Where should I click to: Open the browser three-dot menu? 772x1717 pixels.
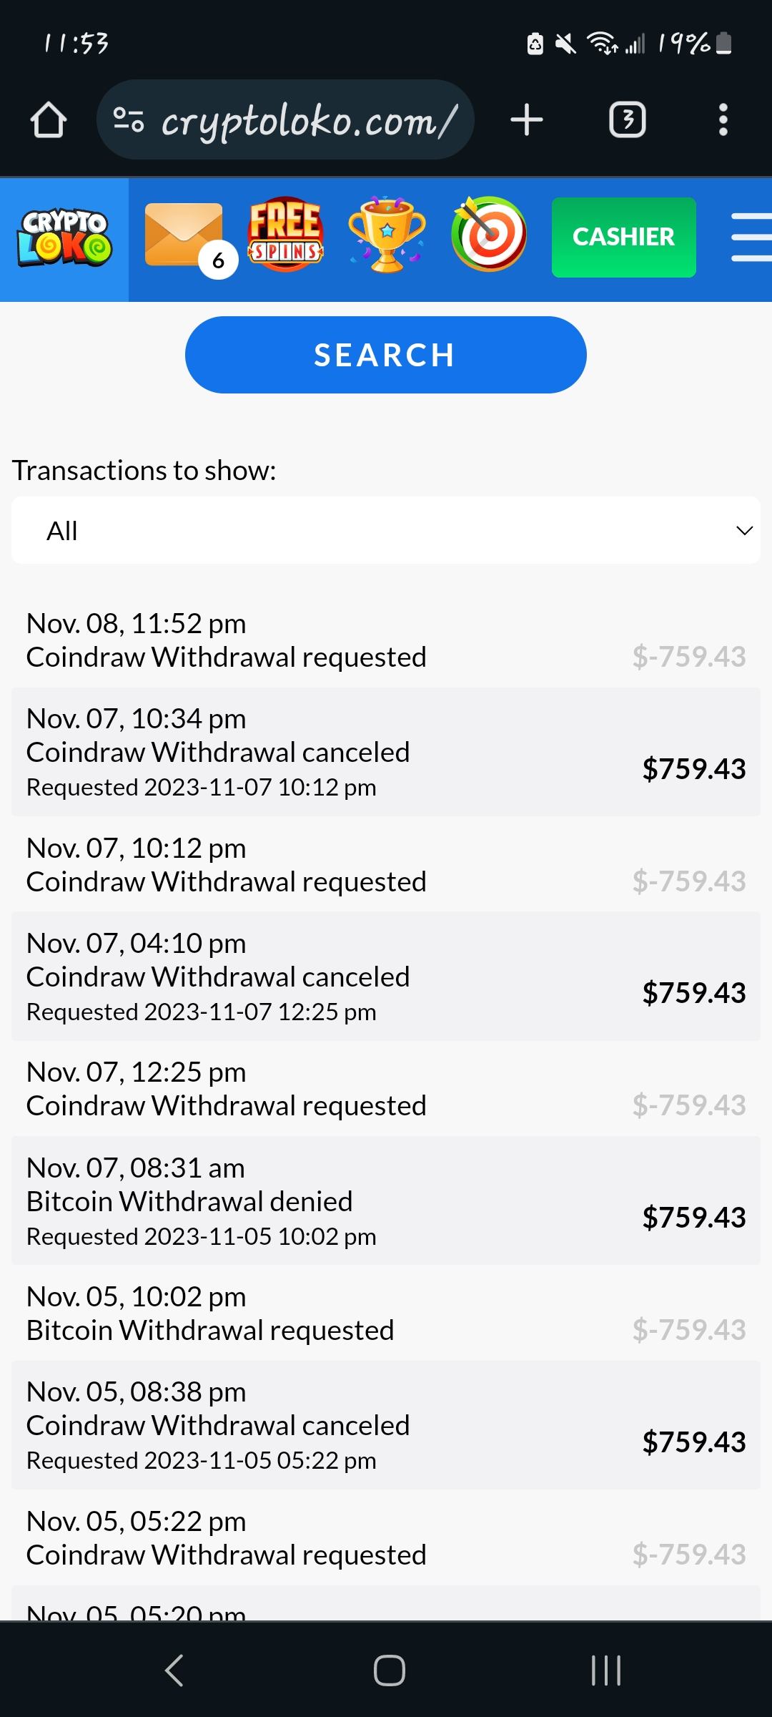point(723,119)
